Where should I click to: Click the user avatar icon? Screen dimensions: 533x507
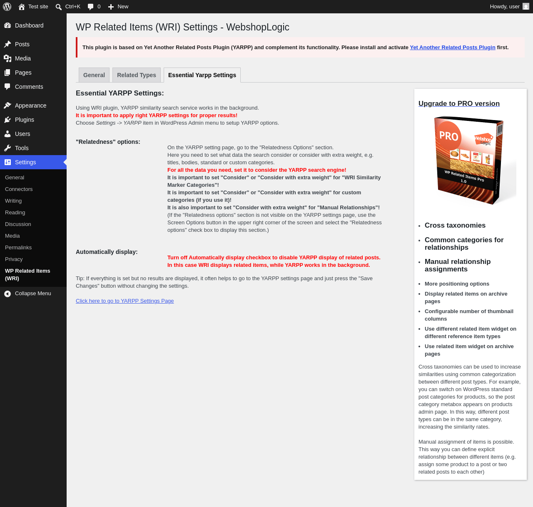click(x=526, y=7)
